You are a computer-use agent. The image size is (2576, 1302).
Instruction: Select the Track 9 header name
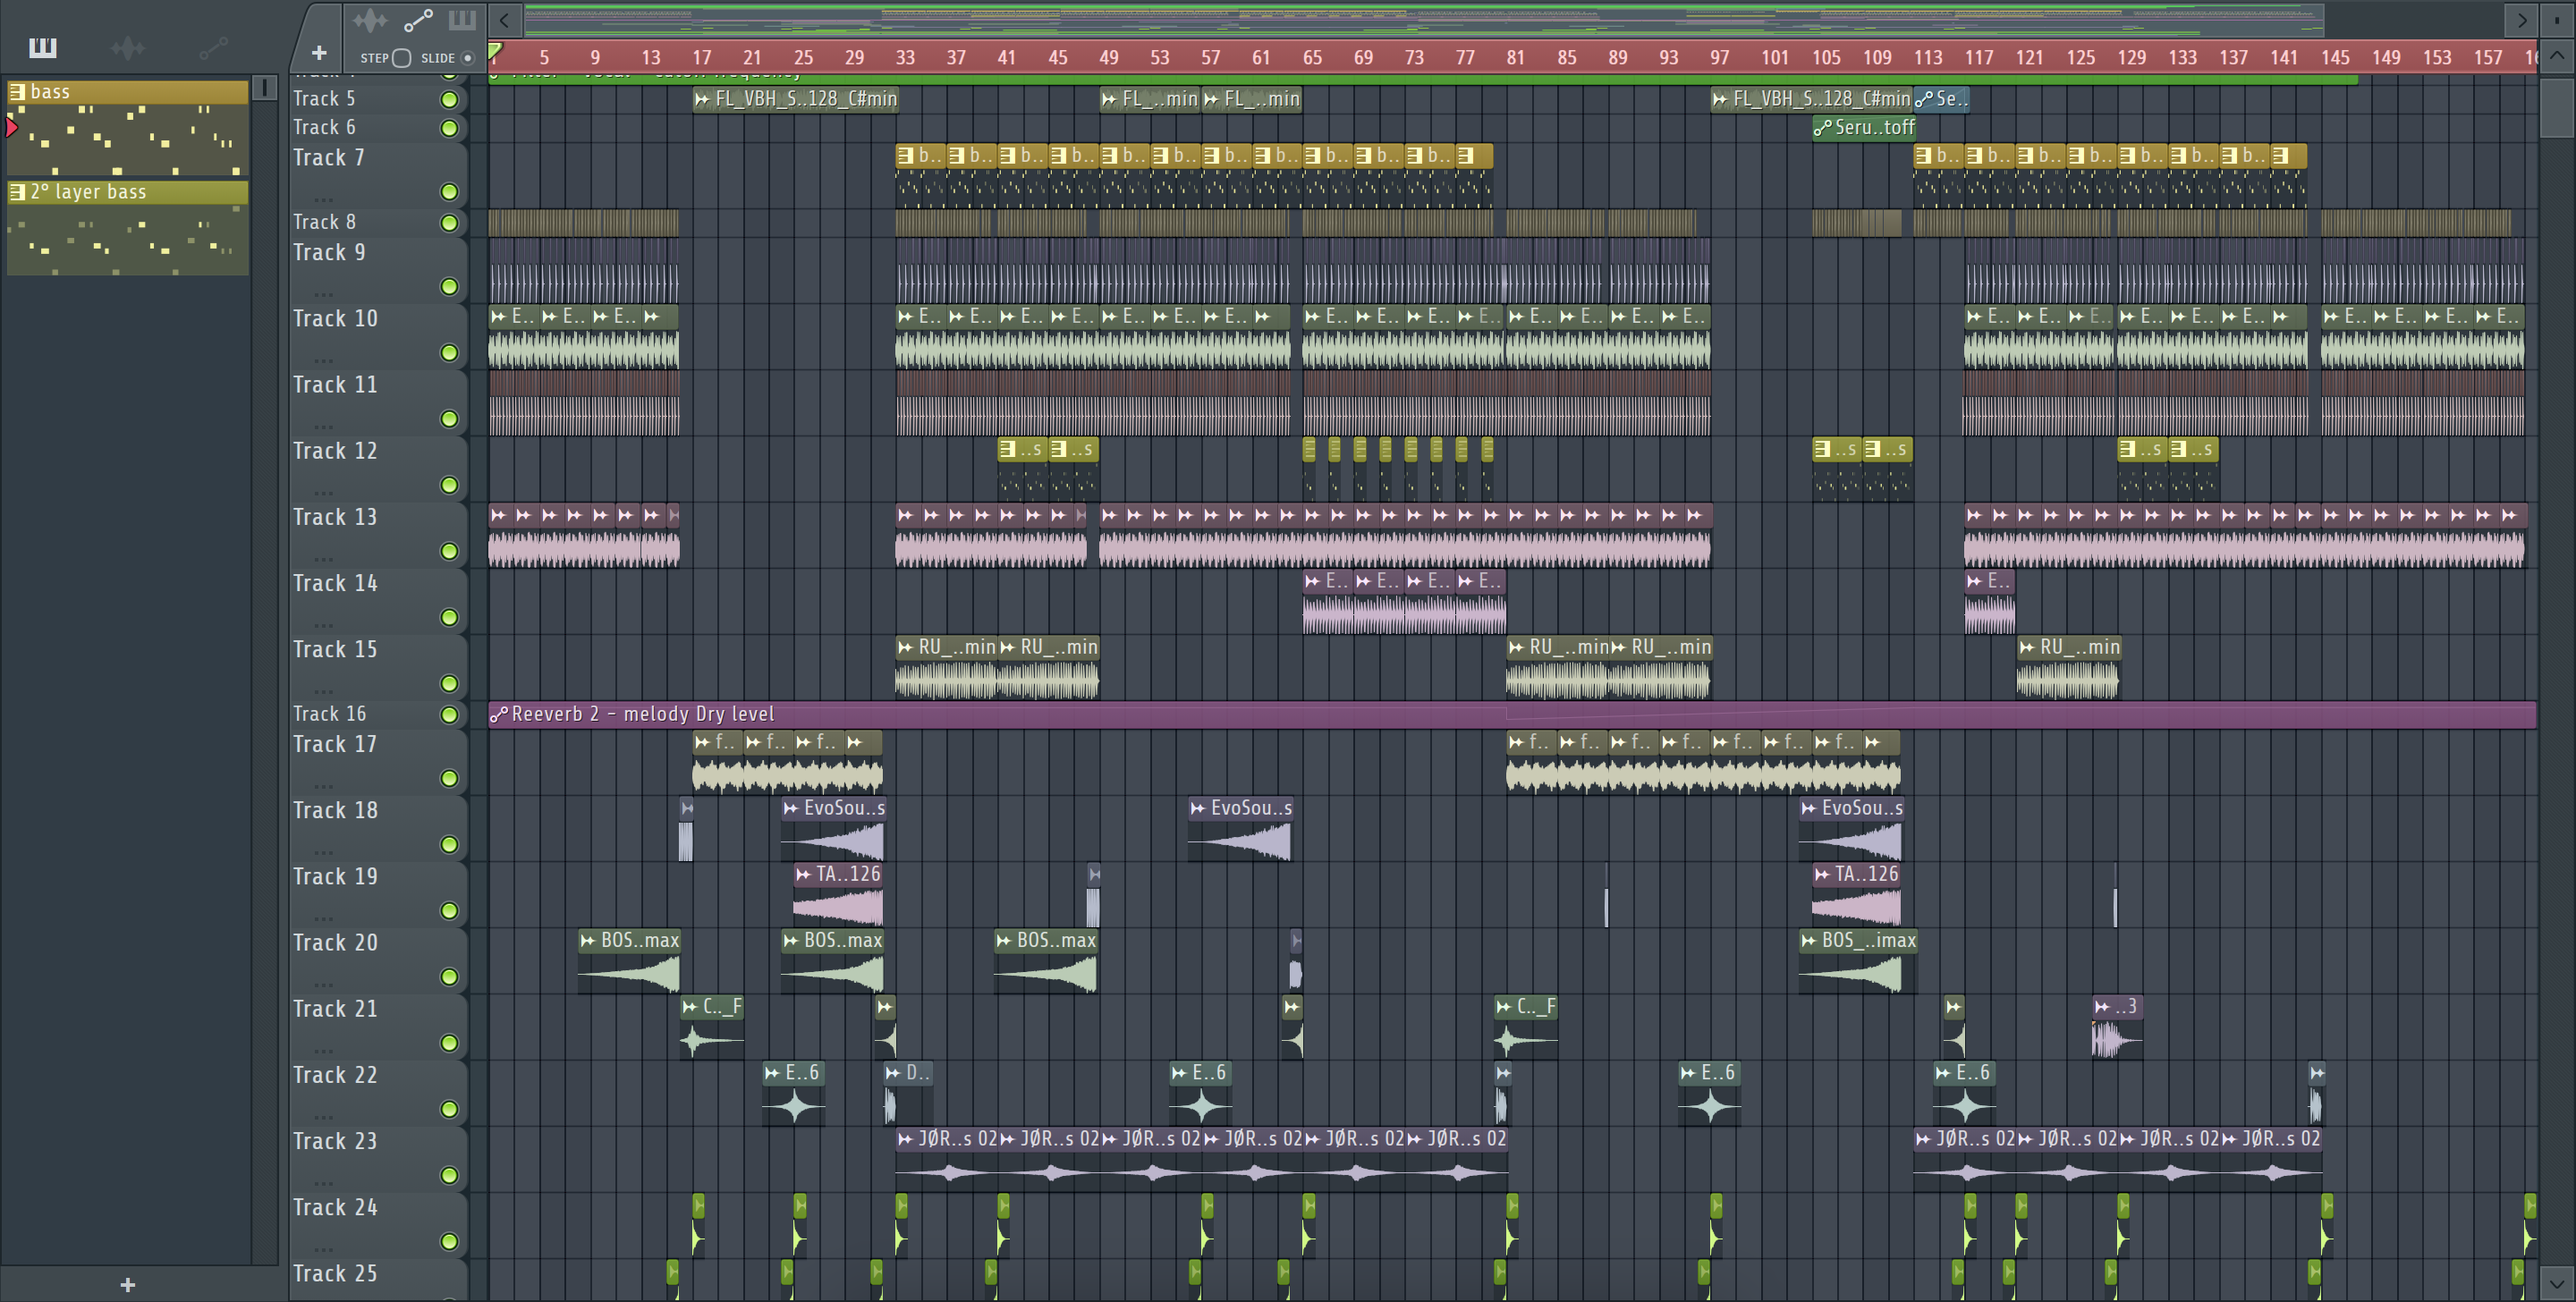click(x=329, y=253)
